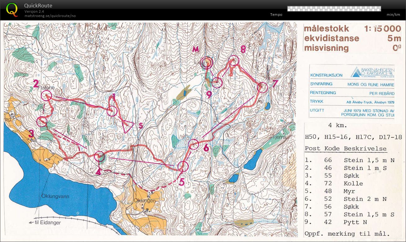
Task: Click the tempo color scale bar
Action: pos(334,9)
